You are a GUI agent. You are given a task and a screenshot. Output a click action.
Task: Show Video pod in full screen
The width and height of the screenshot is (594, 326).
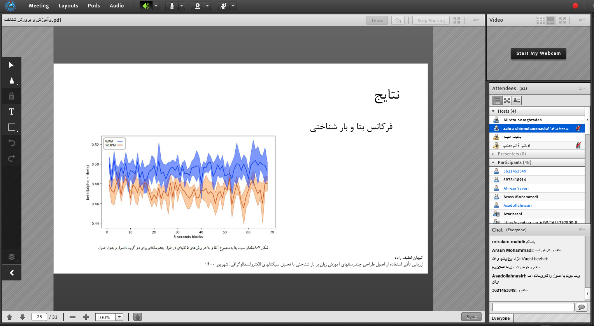(562, 20)
